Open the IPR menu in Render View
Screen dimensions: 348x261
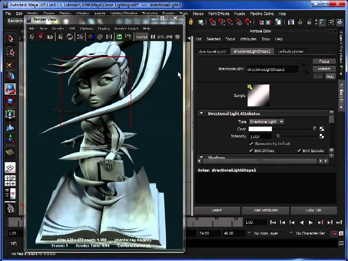tap(72, 28)
